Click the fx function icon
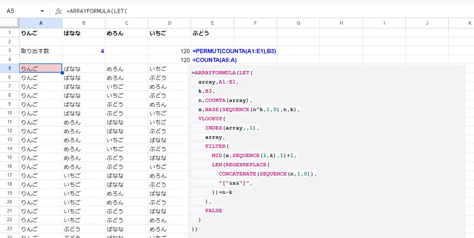 (x=58, y=11)
